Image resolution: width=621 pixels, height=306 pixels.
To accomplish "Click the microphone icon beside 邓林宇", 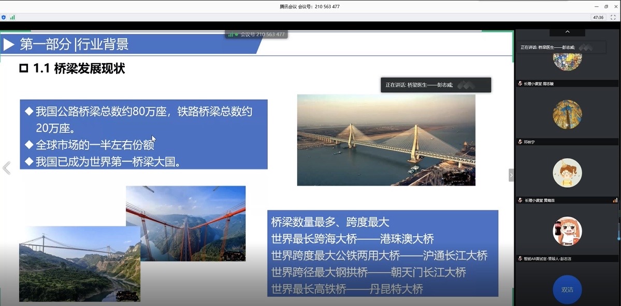I will point(520,142).
